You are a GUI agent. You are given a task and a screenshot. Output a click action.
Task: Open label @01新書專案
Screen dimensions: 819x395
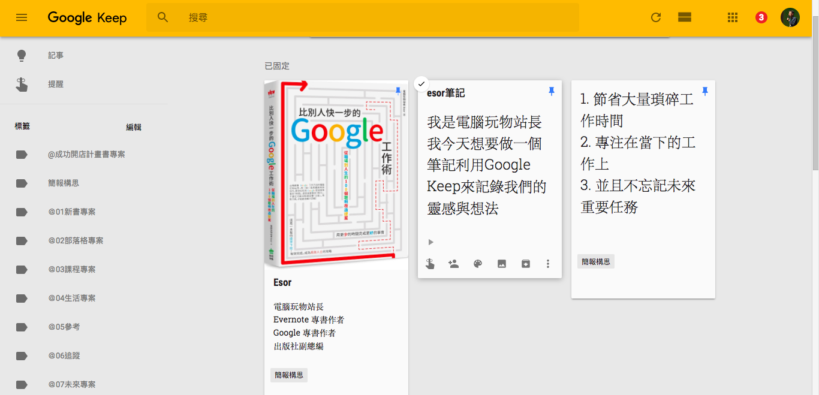[x=72, y=212]
